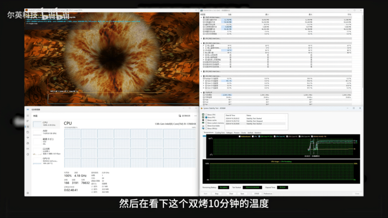Enable Stress cache checkbox in AIDA64

[206, 120]
